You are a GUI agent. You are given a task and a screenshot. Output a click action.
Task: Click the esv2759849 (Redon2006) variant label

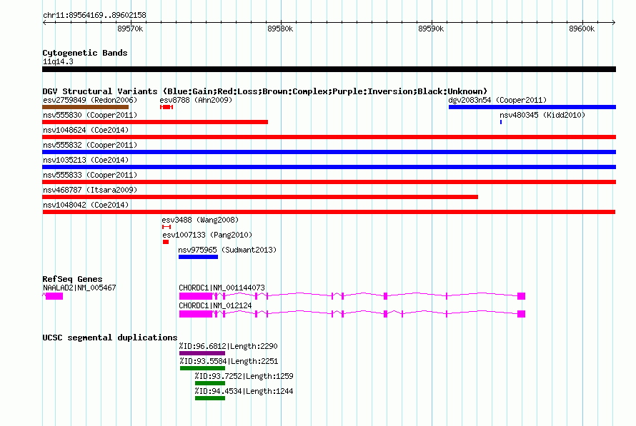pos(90,100)
